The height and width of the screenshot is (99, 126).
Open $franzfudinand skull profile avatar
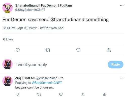click(8, 8)
